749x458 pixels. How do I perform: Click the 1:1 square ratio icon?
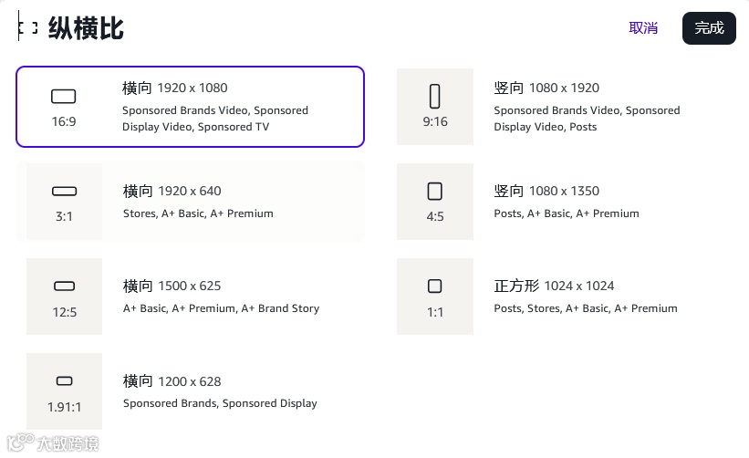point(435,286)
